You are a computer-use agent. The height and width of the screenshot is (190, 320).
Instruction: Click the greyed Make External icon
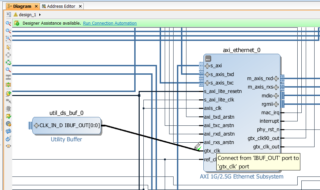click(8, 101)
